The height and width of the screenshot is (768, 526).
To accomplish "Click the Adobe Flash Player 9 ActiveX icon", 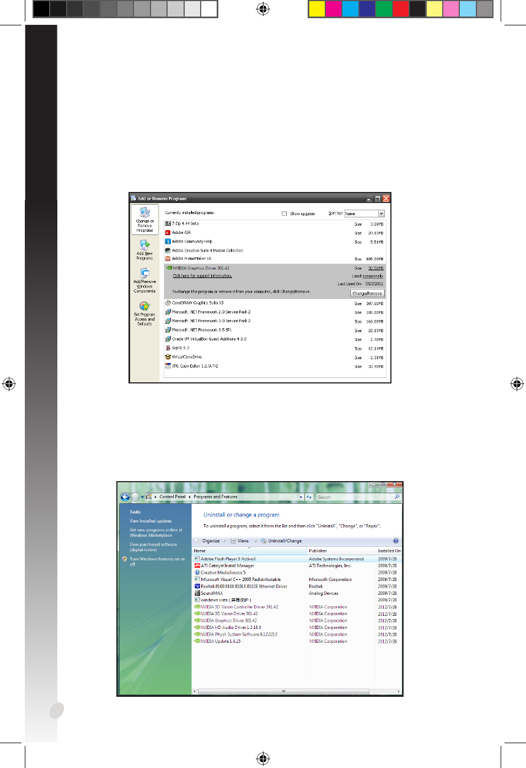I will point(197,559).
